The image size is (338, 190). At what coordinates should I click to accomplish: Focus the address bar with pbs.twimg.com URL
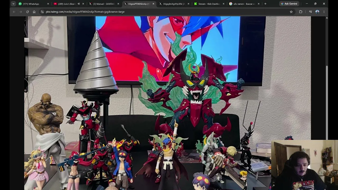[166, 12]
